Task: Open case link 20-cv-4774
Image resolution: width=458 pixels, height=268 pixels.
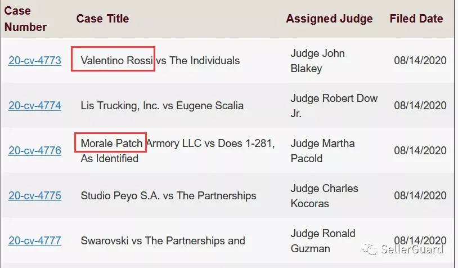Action: pyautogui.click(x=35, y=105)
